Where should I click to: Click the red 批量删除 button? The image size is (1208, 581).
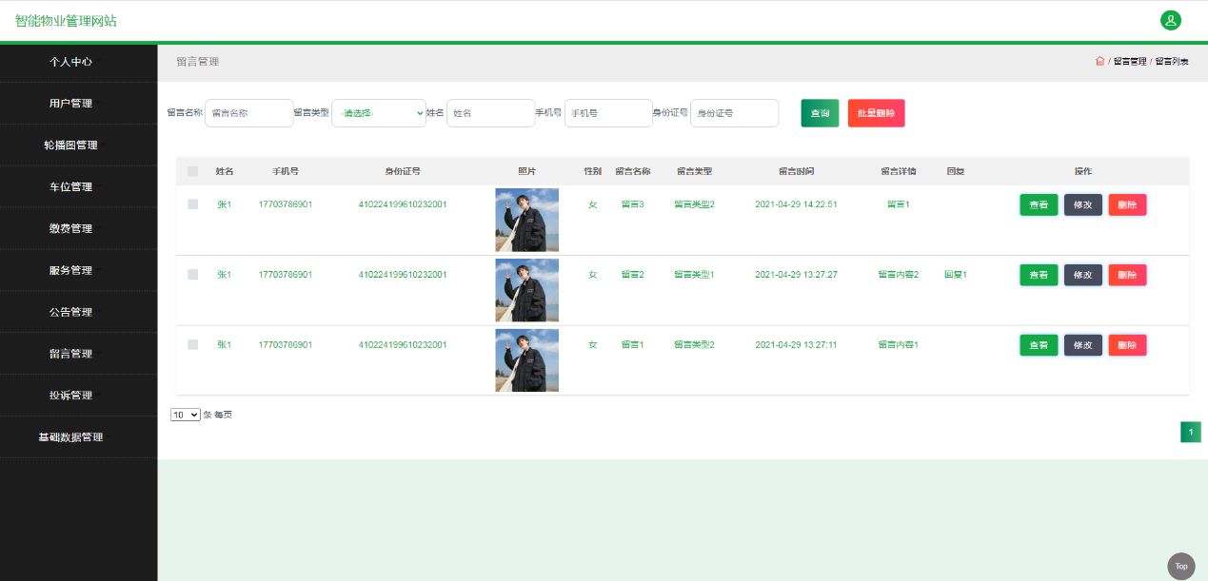[x=876, y=113]
